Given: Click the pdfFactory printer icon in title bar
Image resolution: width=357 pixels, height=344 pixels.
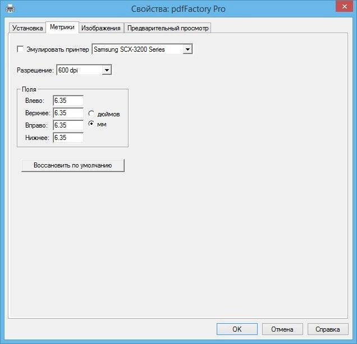Looking at the screenshot, I should pos(10,8).
